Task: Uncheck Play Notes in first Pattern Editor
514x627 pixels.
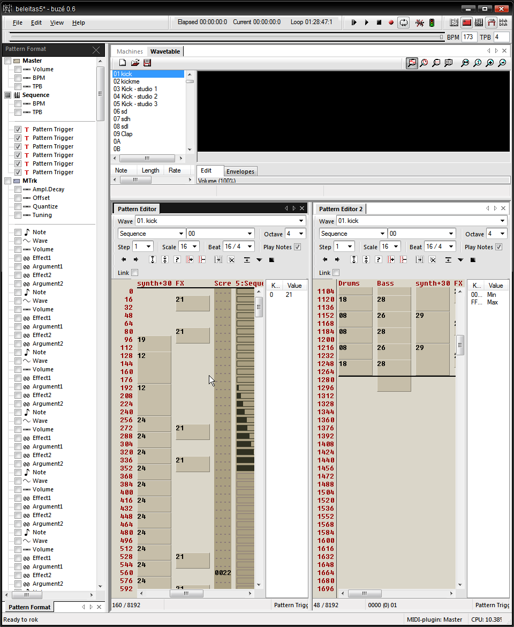Action: [298, 247]
